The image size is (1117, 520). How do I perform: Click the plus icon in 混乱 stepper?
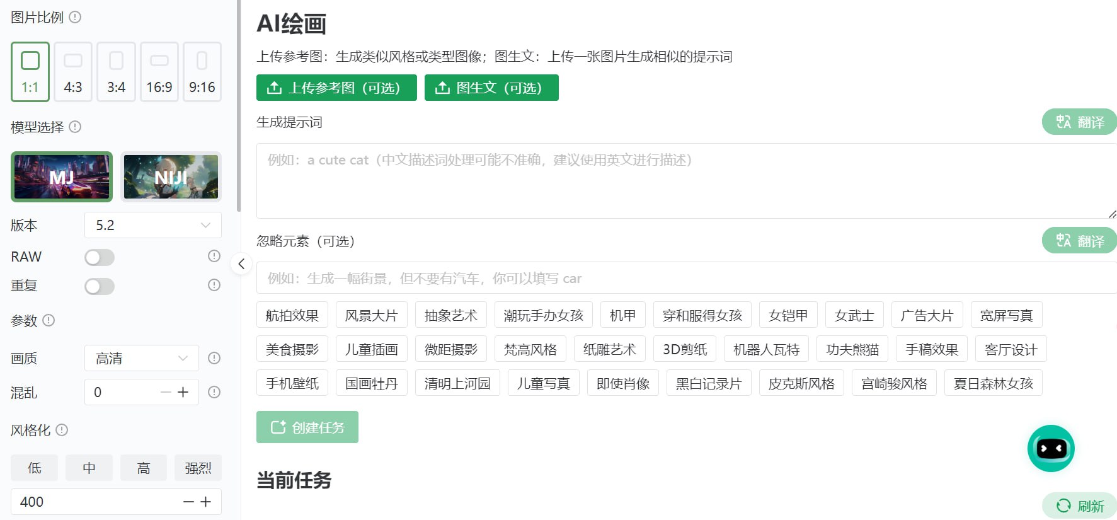tap(183, 392)
